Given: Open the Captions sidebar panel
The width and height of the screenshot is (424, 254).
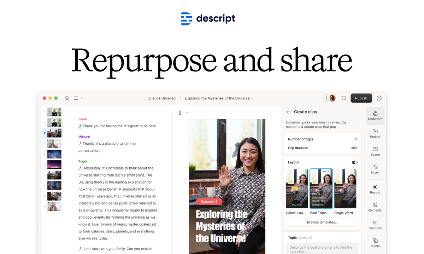Looking at the screenshot, I should (x=375, y=225).
